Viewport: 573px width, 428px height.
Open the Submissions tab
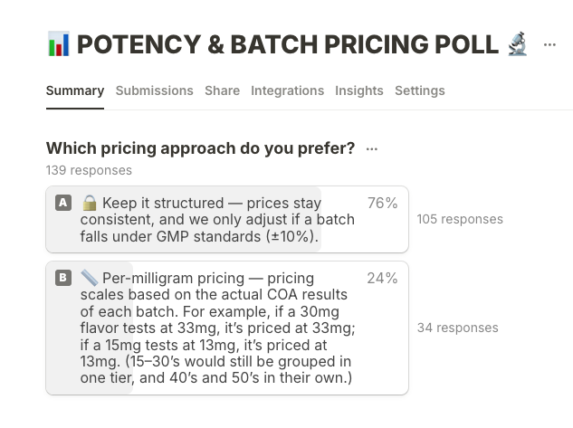pos(154,90)
